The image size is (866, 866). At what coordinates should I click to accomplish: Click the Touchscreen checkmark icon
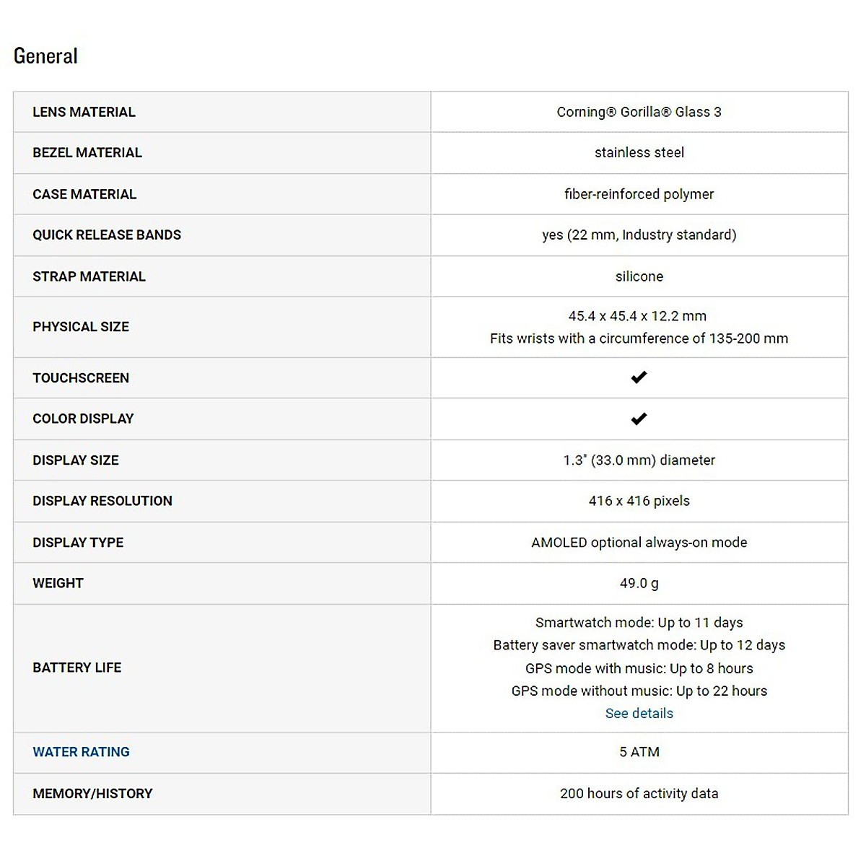[x=639, y=377]
